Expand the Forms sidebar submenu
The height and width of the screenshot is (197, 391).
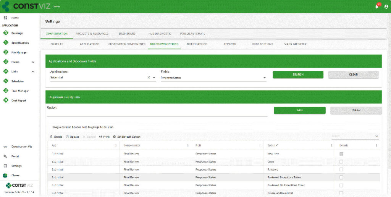pyautogui.click(x=33, y=62)
